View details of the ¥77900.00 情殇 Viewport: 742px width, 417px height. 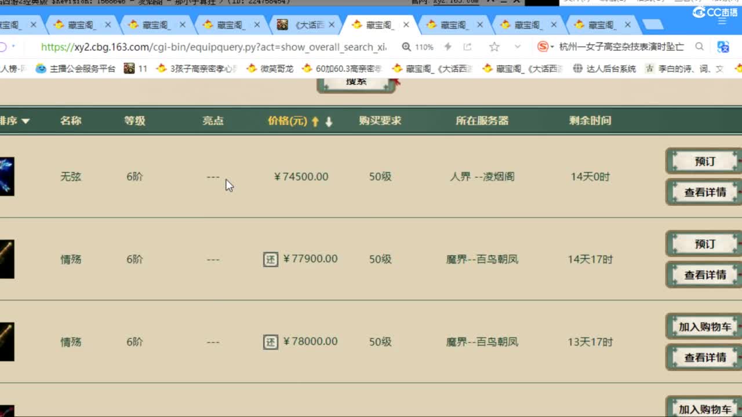coord(704,275)
